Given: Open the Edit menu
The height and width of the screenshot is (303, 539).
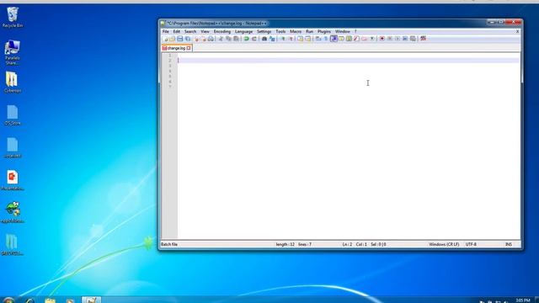Looking at the screenshot, I should click(176, 32).
